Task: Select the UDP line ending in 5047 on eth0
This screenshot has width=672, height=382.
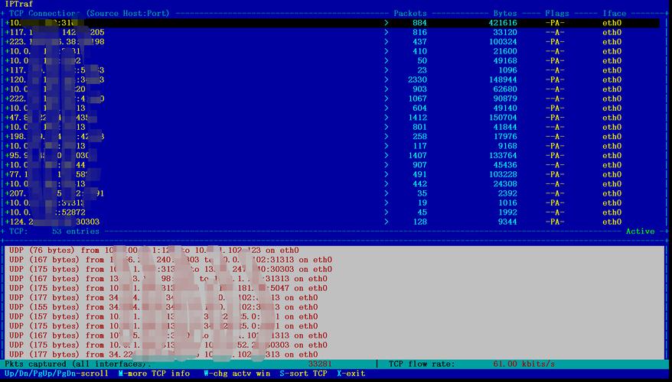Action: pyautogui.click(x=168, y=288)
